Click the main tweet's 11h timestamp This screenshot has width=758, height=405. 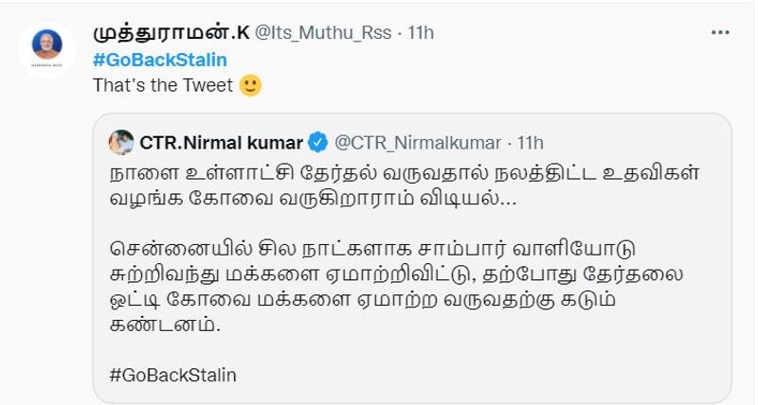420,33
